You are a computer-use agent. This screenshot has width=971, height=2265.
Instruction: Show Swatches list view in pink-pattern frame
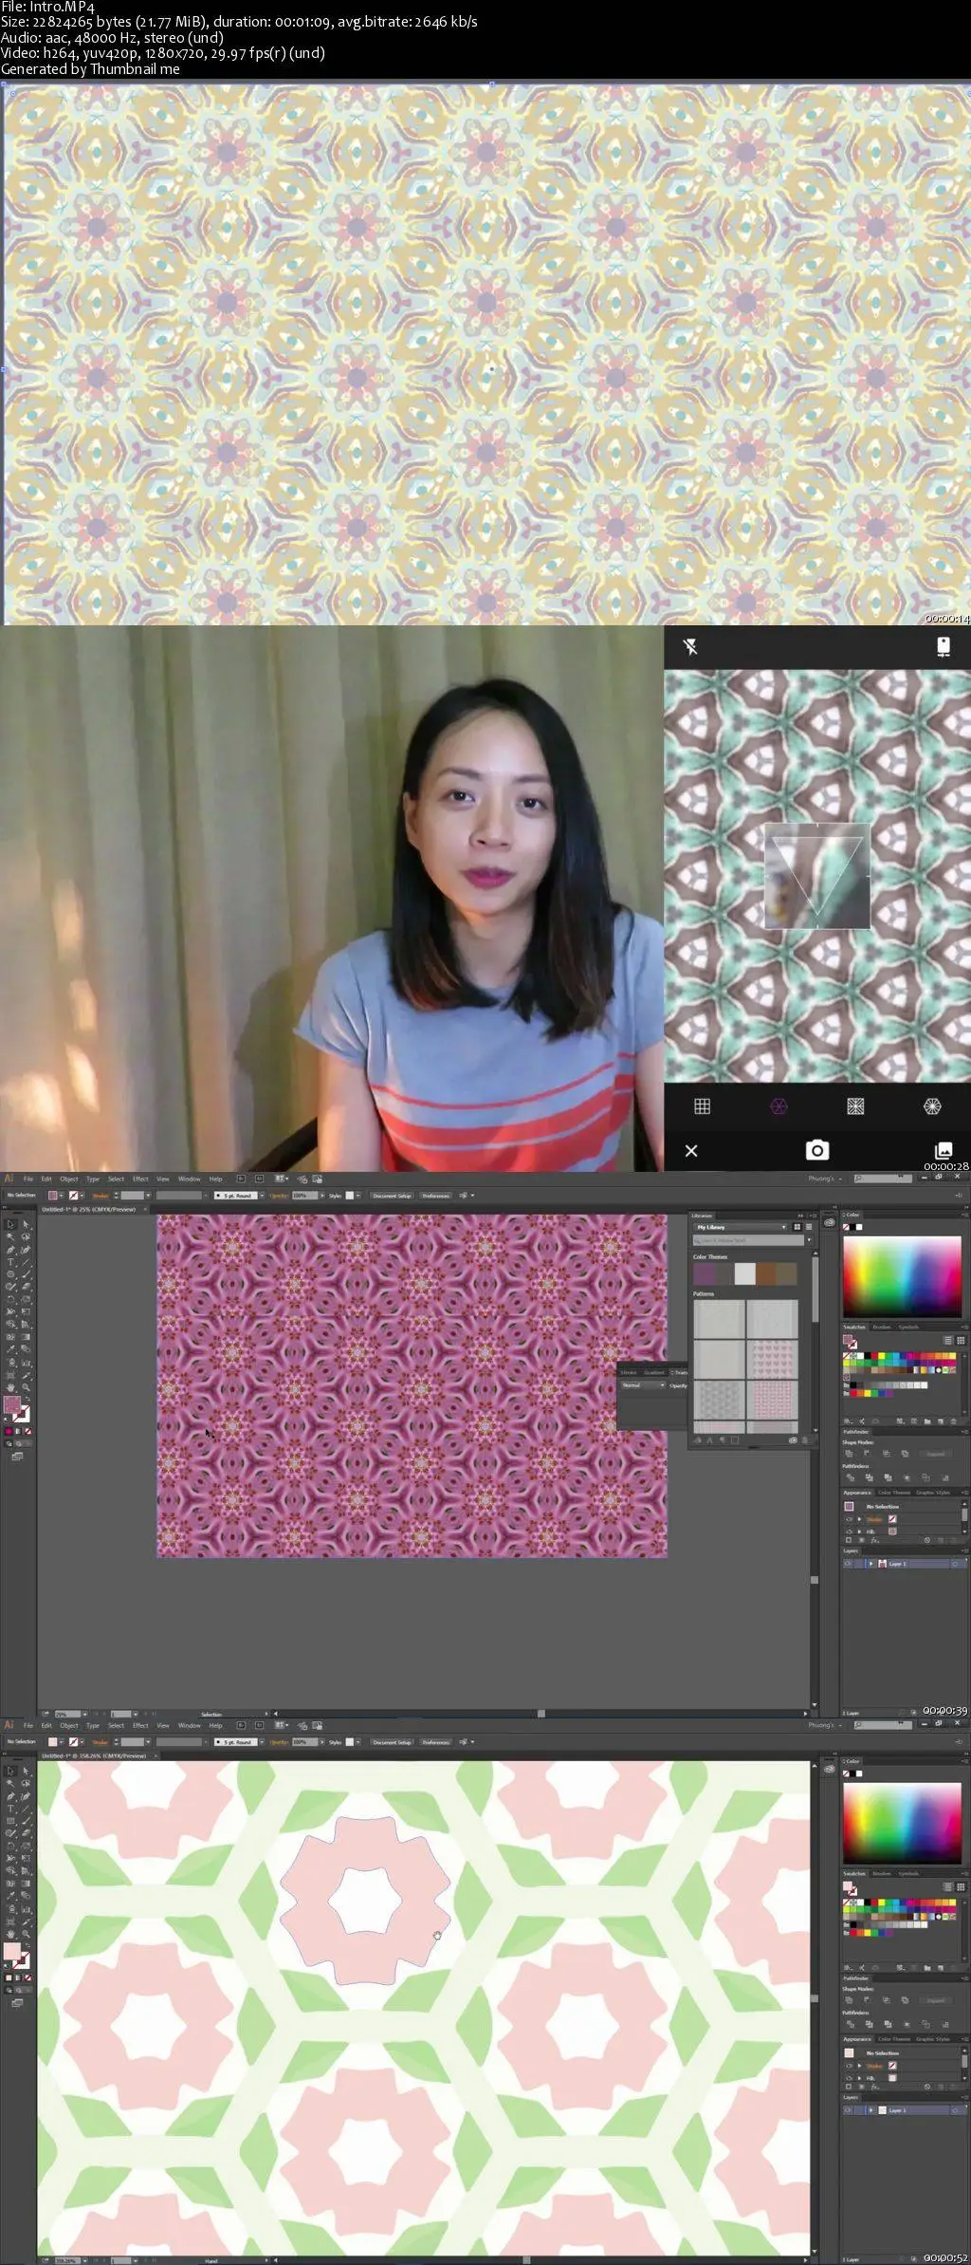pos(948,1340)
